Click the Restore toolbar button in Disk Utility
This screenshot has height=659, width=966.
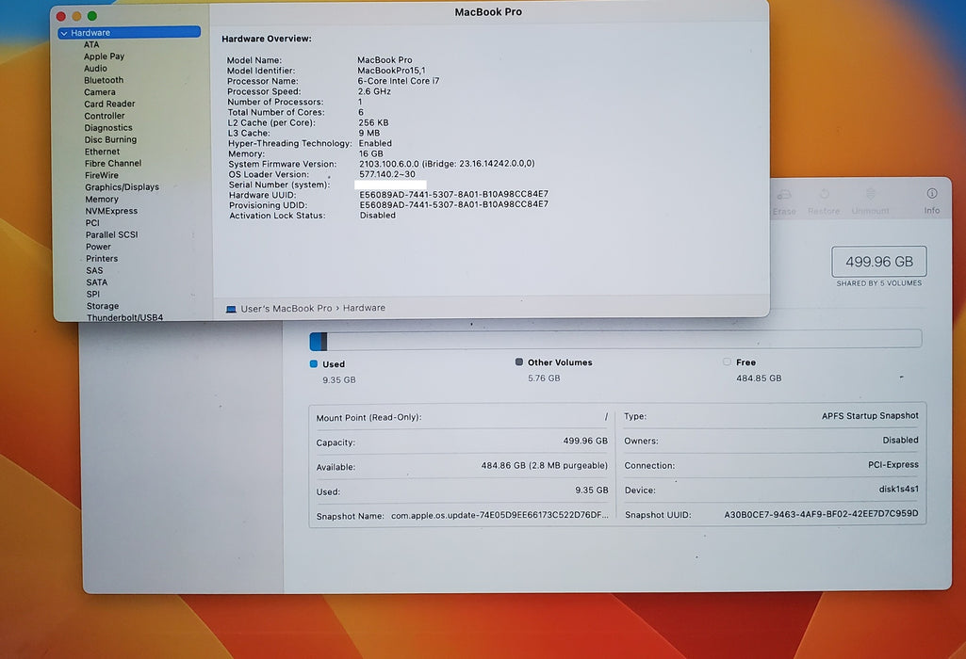point(824,201)
